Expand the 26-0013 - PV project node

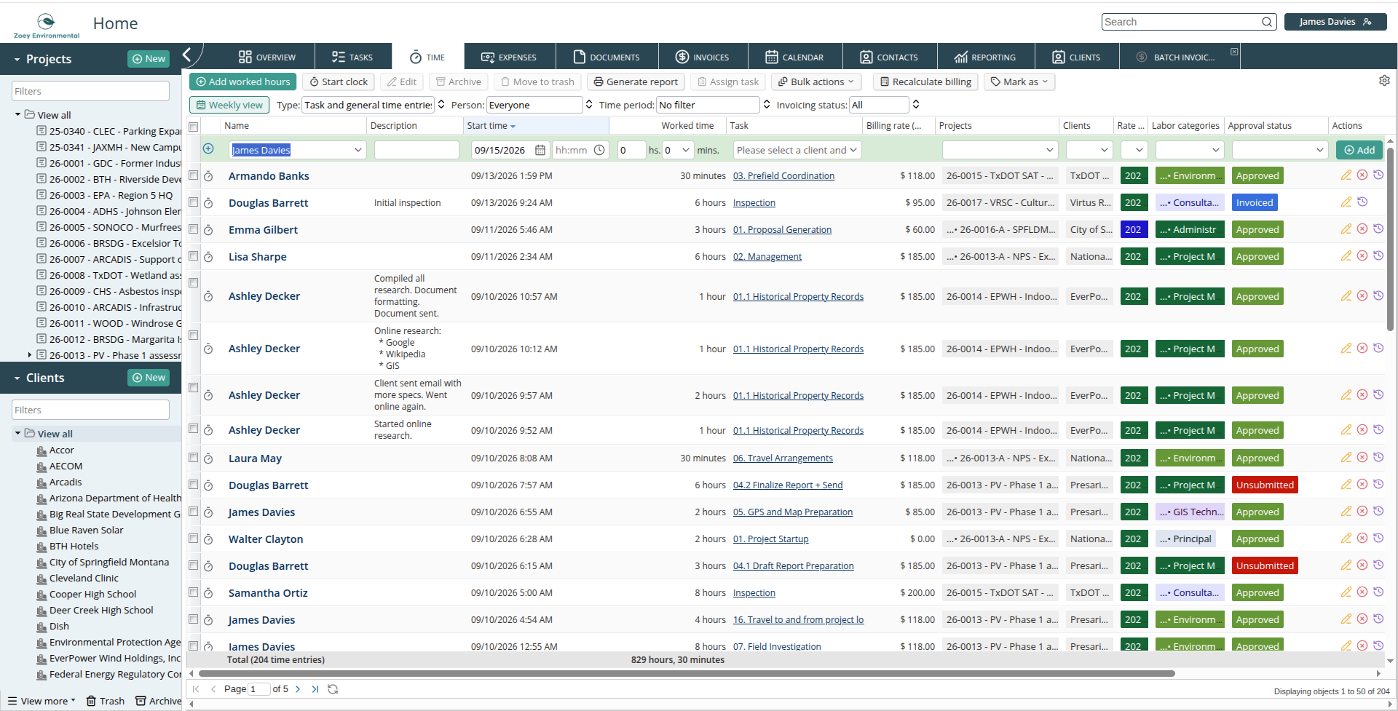30,355
